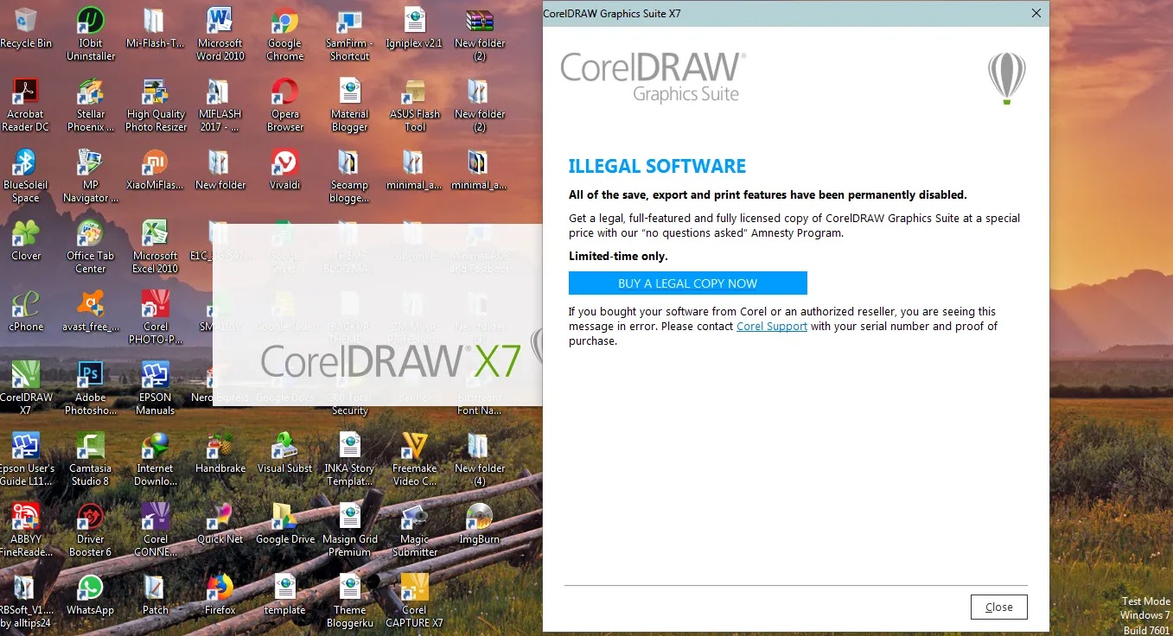Select the Recycle Bin desktop icon
Screen dimensions: 1173x636
(x=26, y=29)
